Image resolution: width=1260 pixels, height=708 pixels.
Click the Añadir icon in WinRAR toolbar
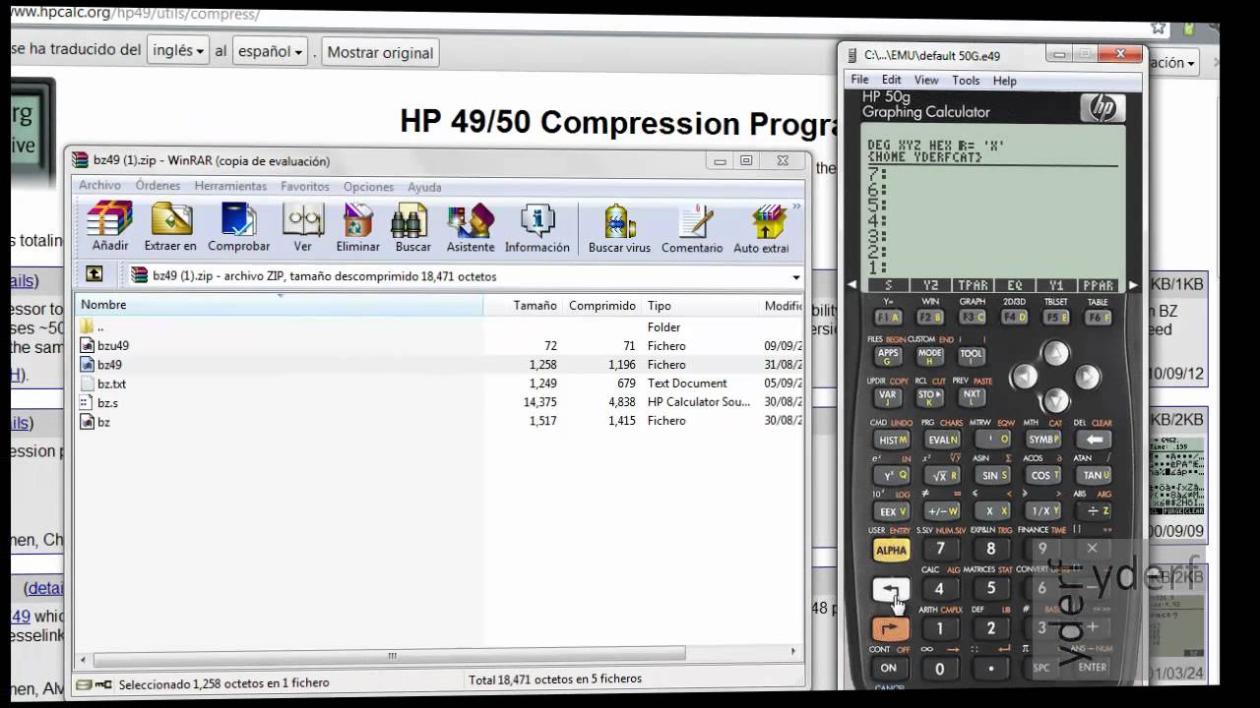coord(110,228)
